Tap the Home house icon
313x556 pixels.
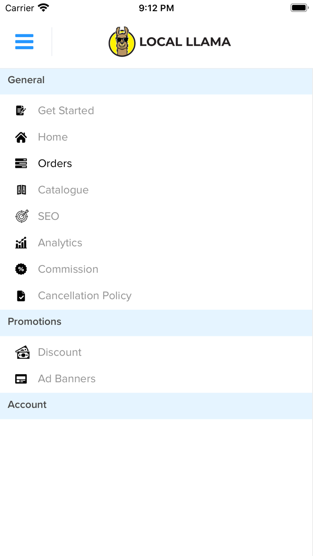point(21,137)
